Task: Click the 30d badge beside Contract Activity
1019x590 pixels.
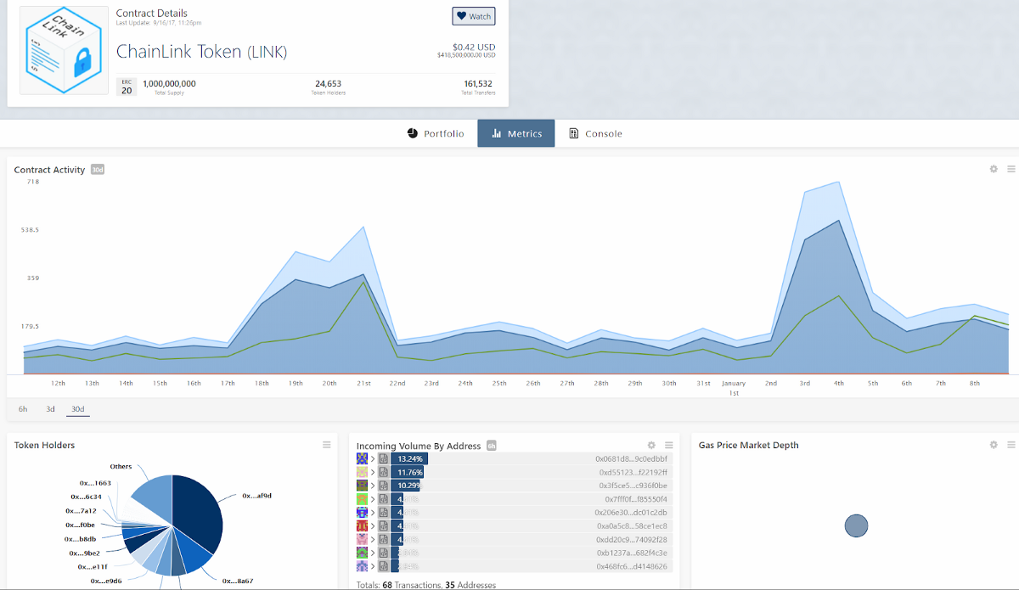Action: [x=98, y=170]
